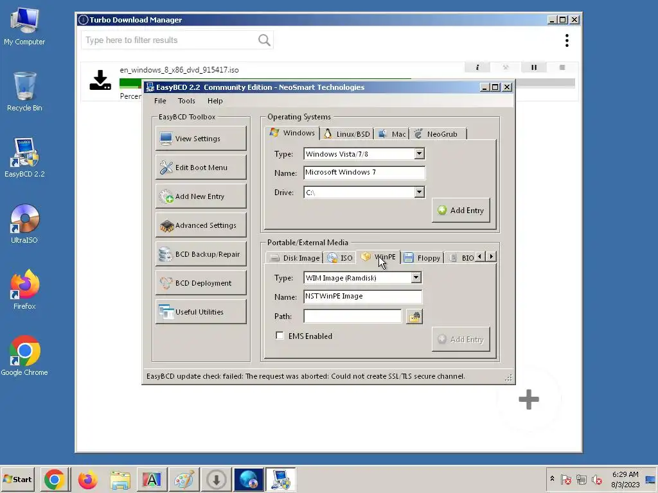658x493 pixels.
Task: Expand the C:\ drive dropdown
Action: (x=419, y=192)
